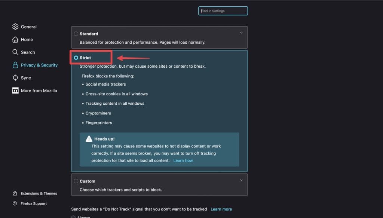Expand the Standard section chevron

pyautogui.click(x=241, y=33)
